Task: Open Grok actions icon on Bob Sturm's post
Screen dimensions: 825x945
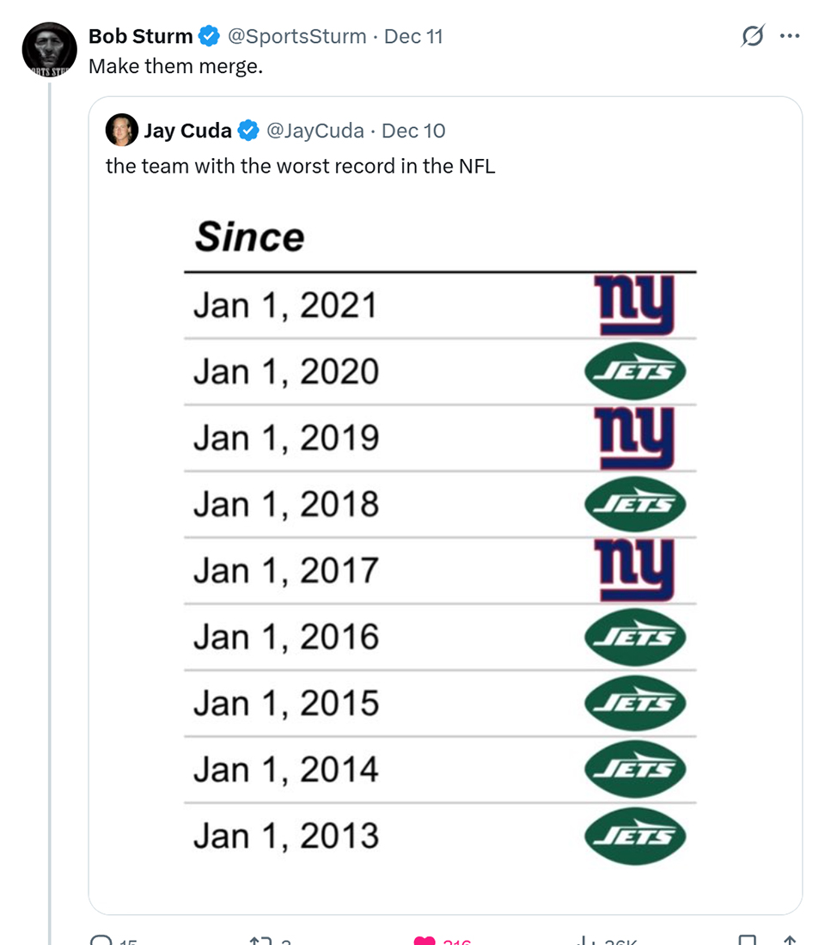Action: click(x=753, y=37)
